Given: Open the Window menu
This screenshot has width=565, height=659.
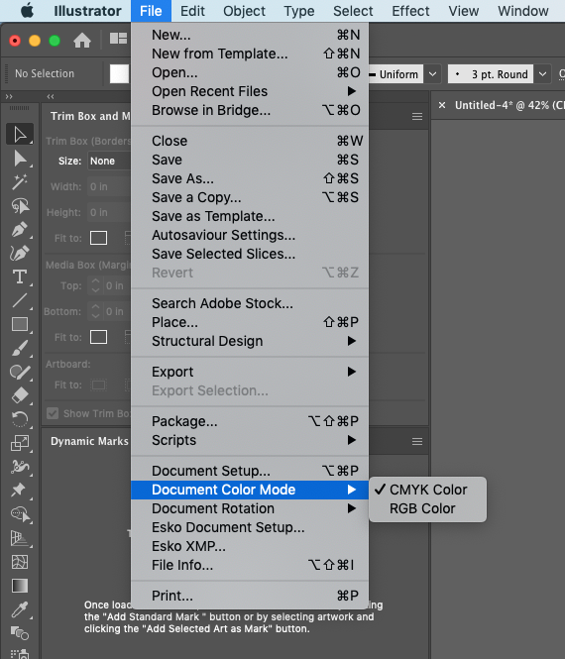Looking at the screenshot, I should point(523,11).
